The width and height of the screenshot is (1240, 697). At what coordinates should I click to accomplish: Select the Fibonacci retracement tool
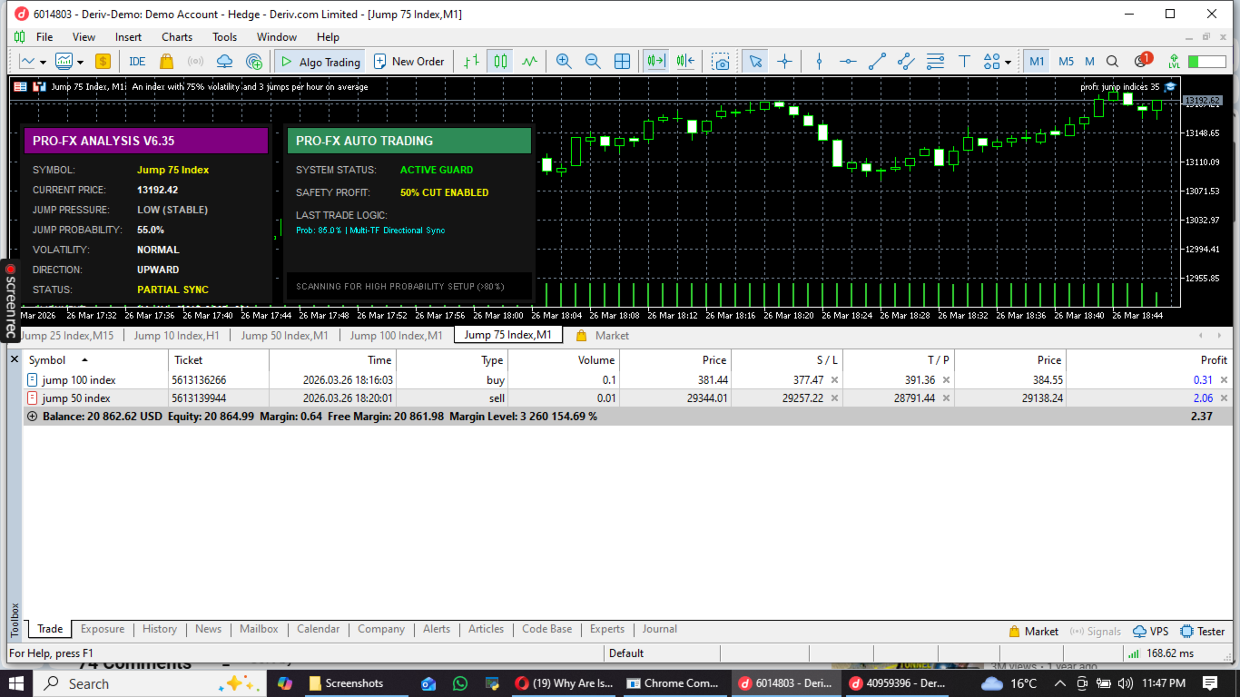(x=935, y=62)
